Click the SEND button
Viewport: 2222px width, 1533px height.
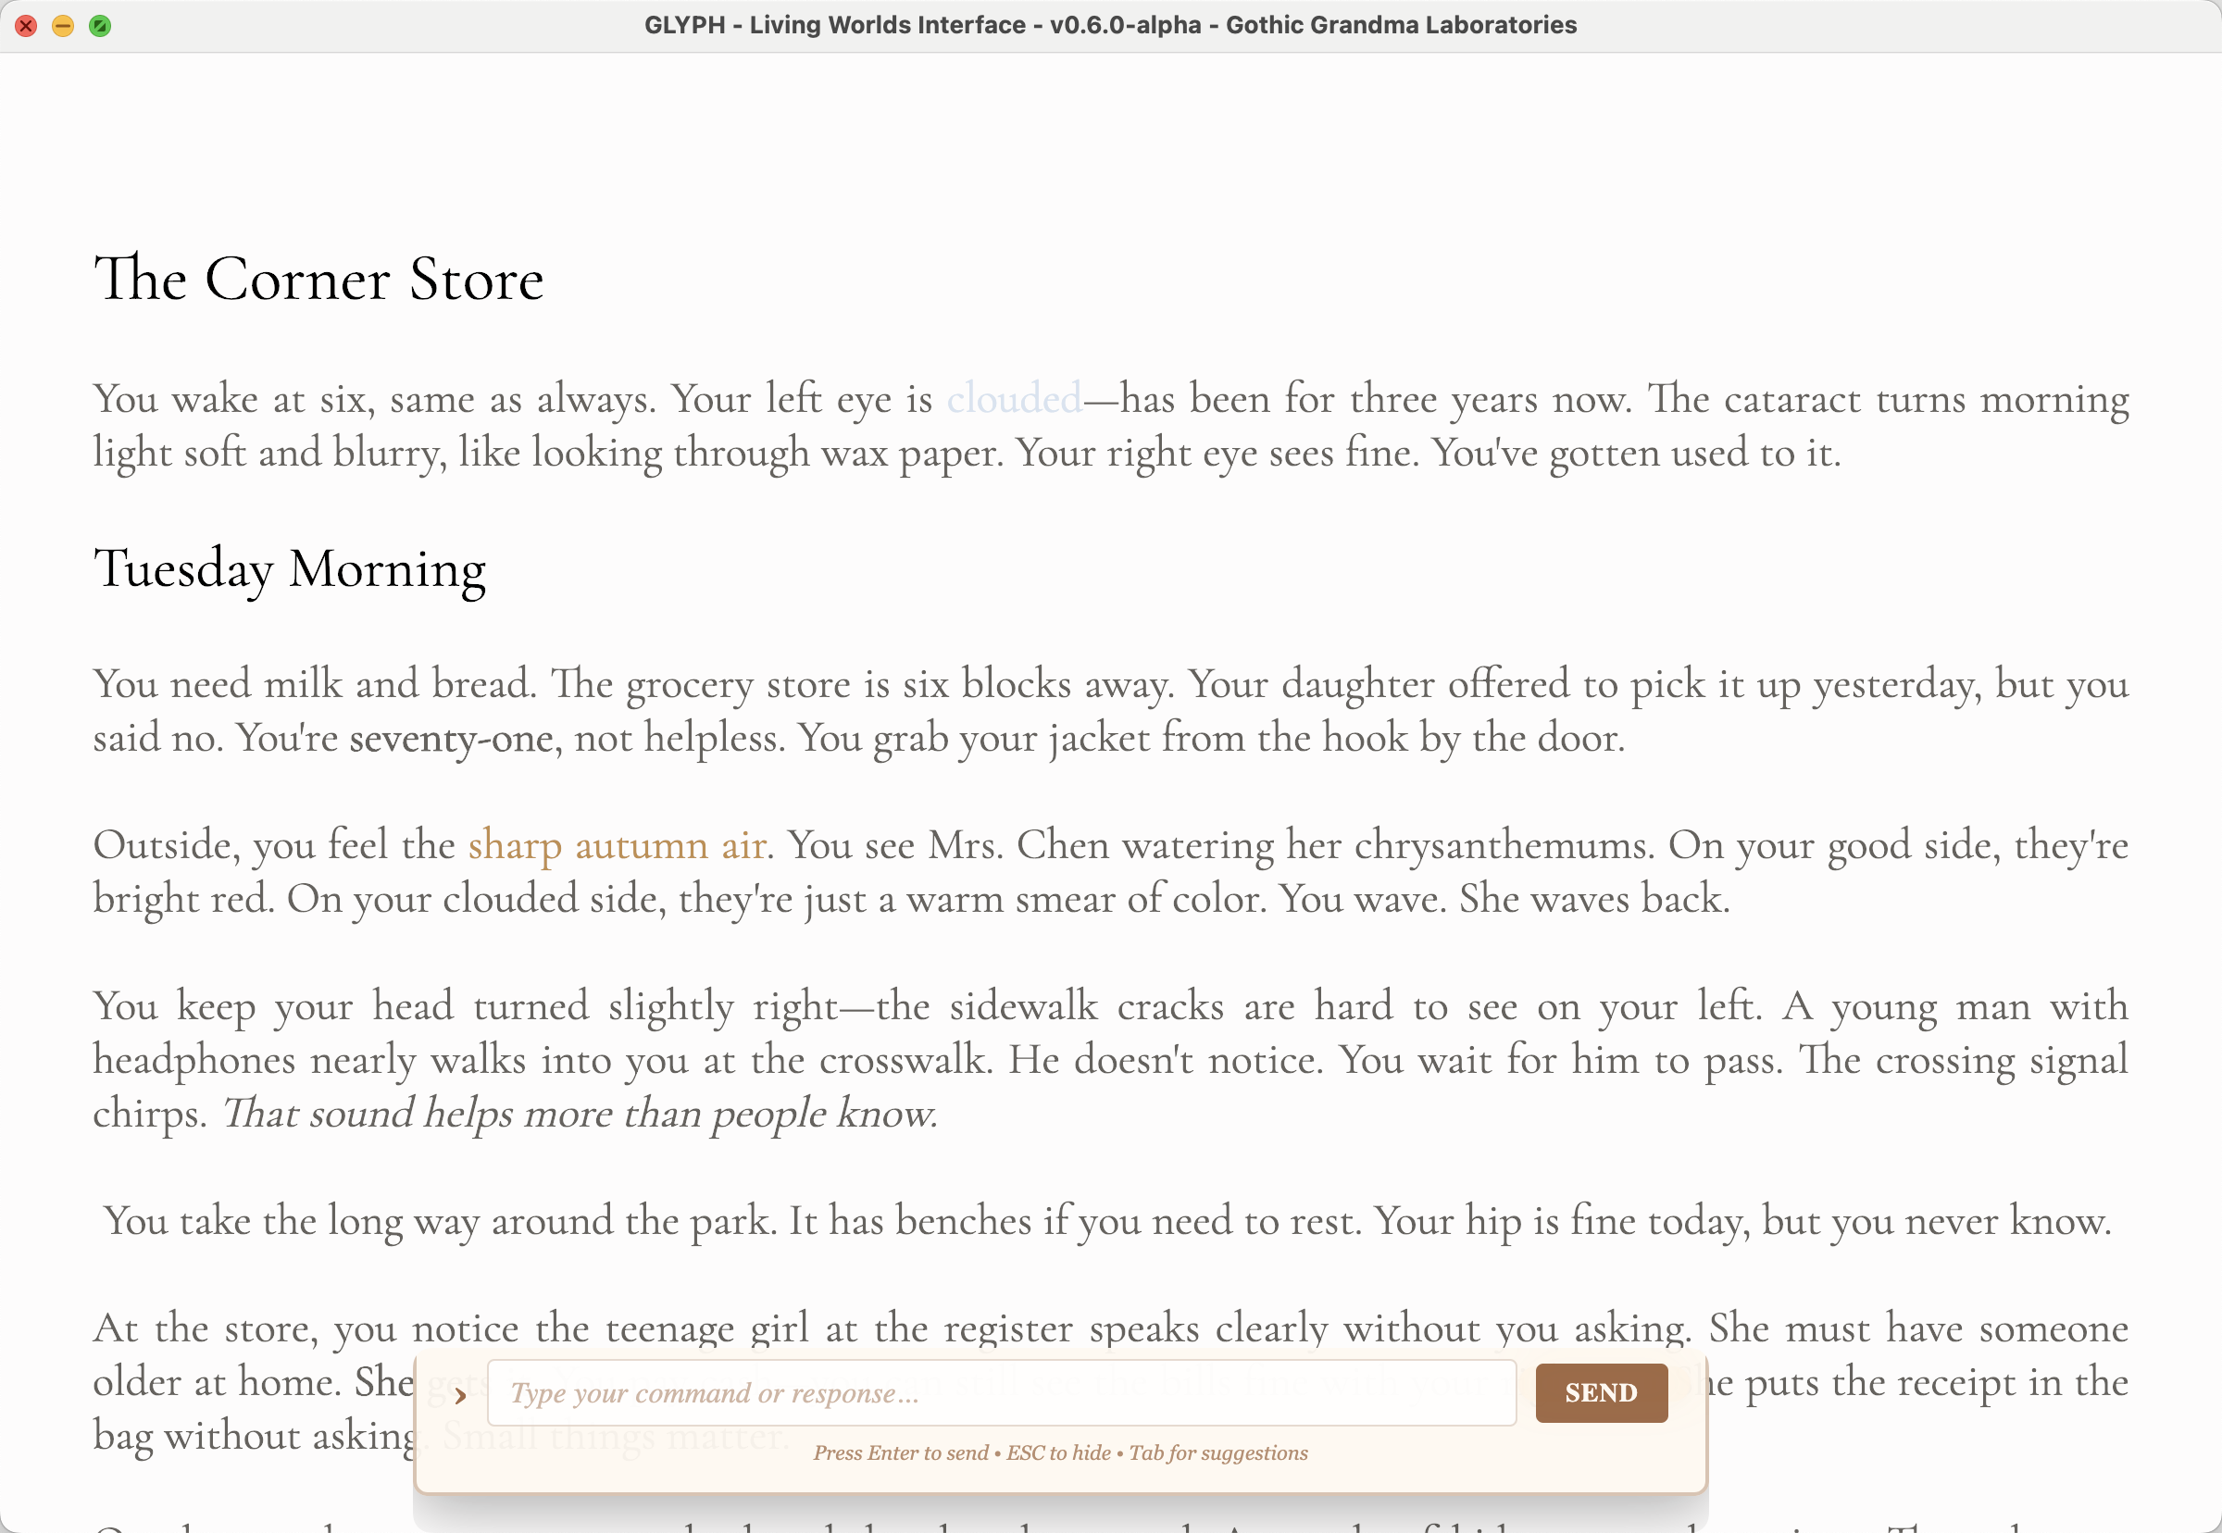[1601, 1393]
